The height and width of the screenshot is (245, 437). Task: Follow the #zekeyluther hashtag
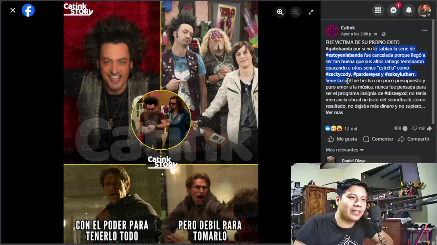point(400,74)
